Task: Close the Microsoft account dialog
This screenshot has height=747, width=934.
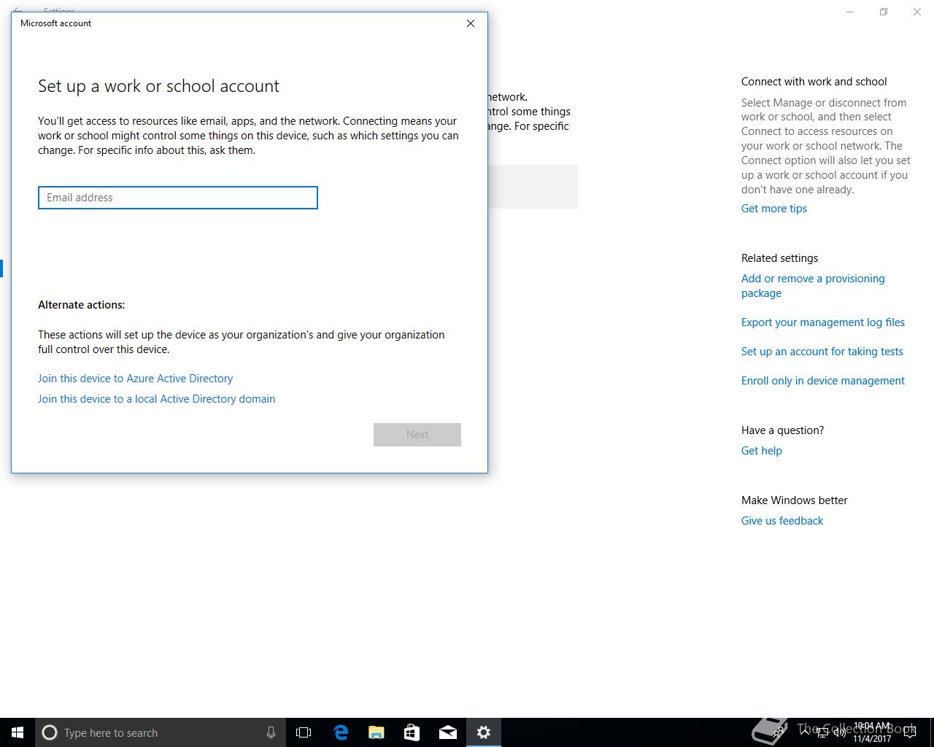Action: click(471, 23)
